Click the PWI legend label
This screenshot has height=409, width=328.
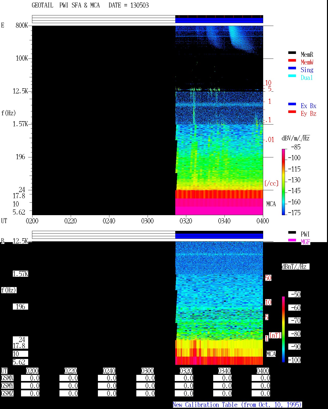click(305, 234)
